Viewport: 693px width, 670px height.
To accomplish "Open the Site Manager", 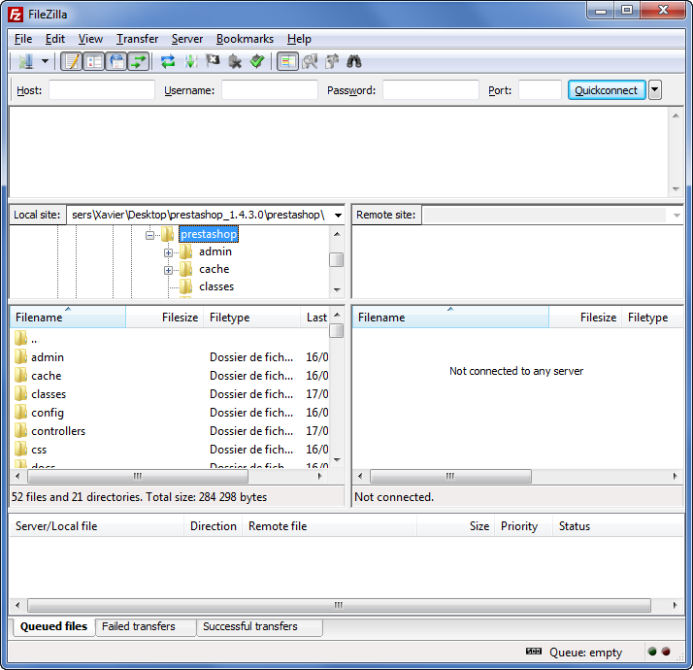I will 25,61.
